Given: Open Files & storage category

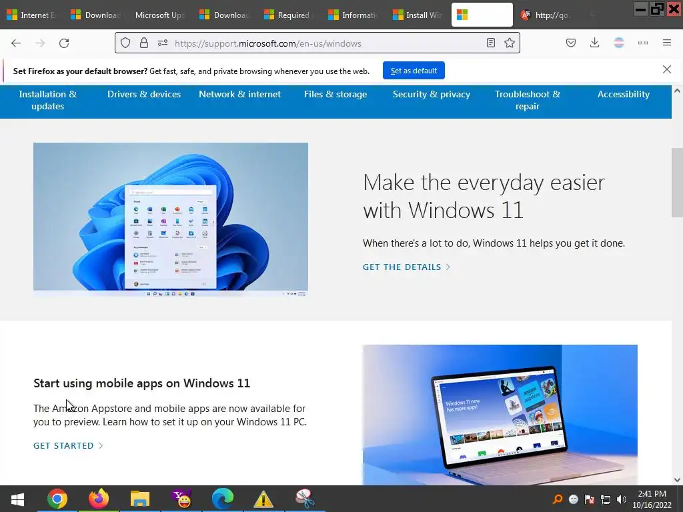Looking at the screenshot, I should pos(335,94).
